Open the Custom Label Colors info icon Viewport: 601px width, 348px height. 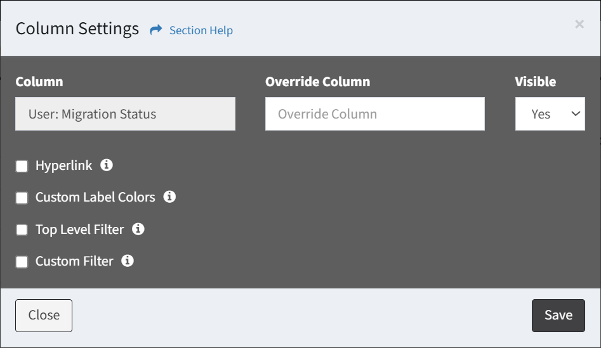[x=169, y=197]
